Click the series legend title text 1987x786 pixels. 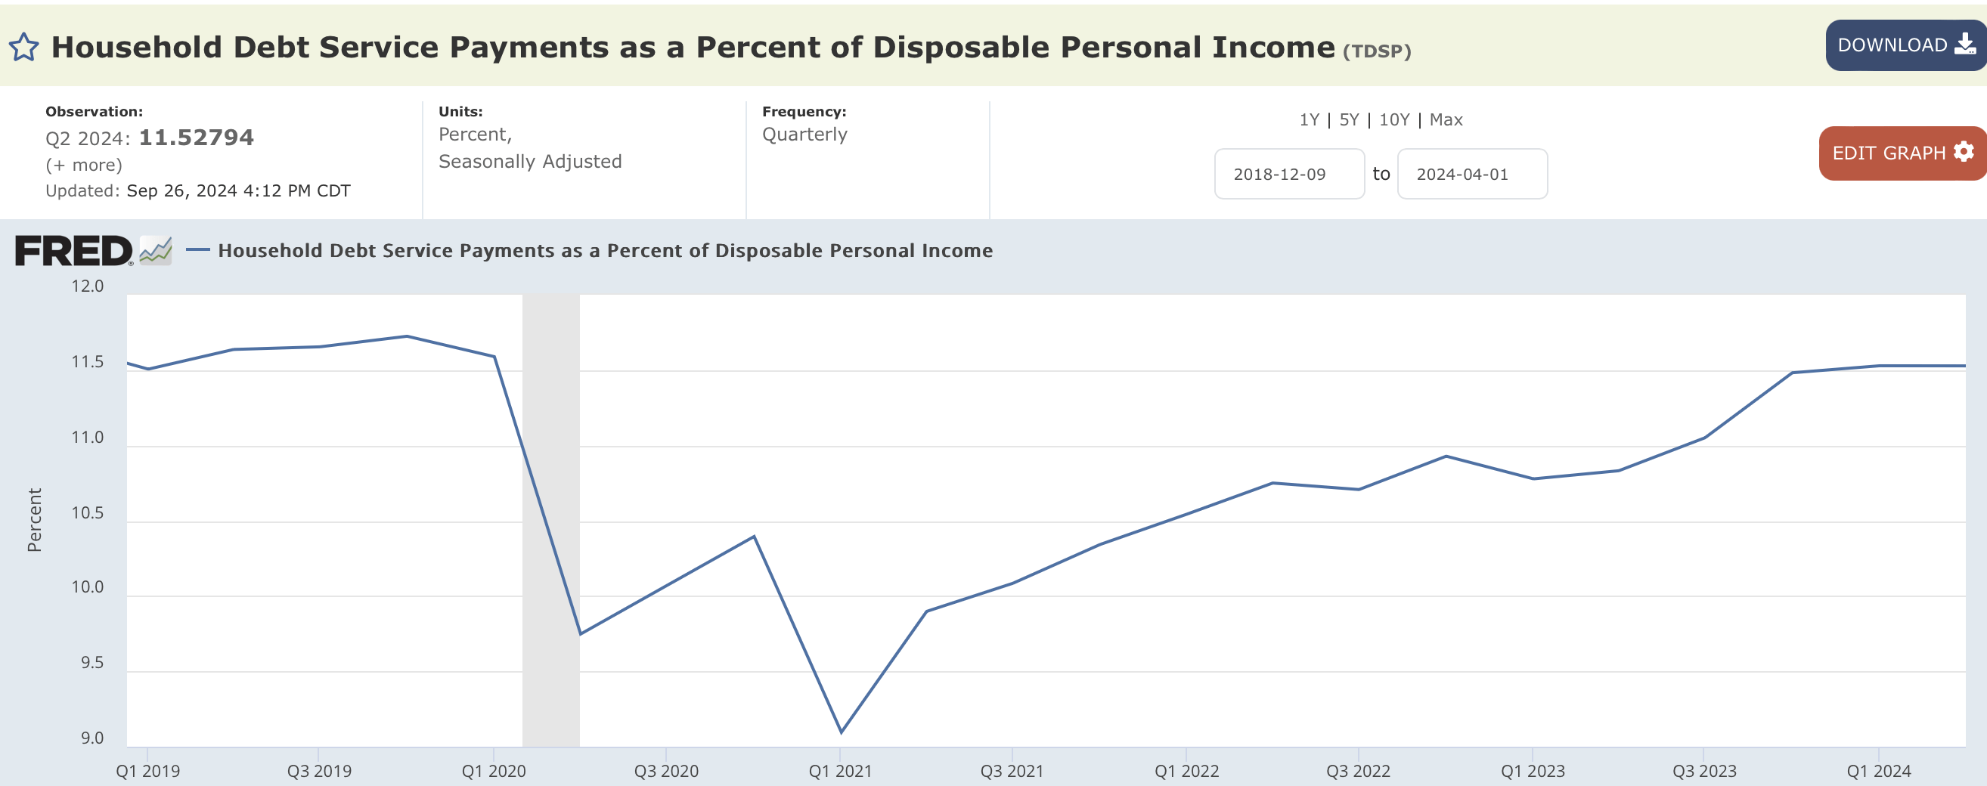605,251
